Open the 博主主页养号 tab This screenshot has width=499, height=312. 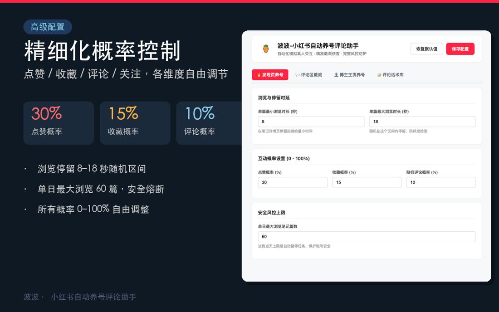coord(349,75)
